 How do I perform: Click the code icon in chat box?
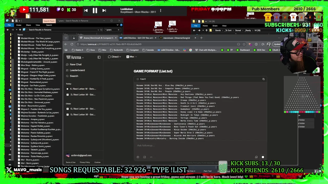tap(151, 157)
